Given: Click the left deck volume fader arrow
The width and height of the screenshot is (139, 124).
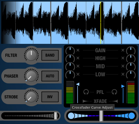Looking at the screenshot, I should click(x=78, y=84).
